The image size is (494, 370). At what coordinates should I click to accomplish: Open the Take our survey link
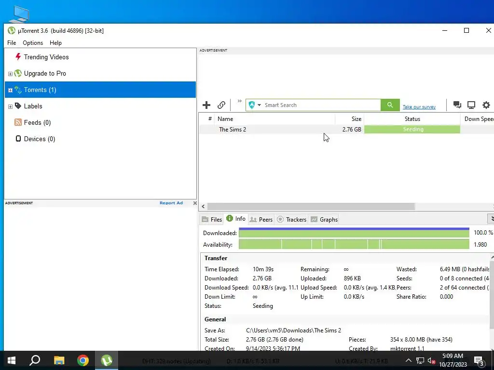coord(419,106)
